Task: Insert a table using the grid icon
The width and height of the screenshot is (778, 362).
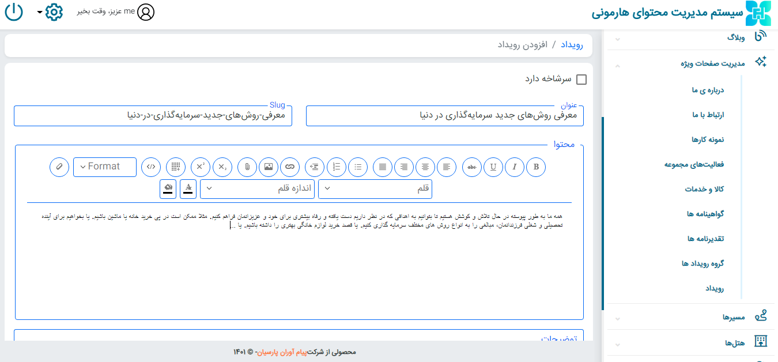Action: click(176, 167)
